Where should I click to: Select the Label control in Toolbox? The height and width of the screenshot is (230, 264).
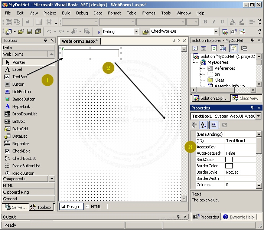(17, 69)
